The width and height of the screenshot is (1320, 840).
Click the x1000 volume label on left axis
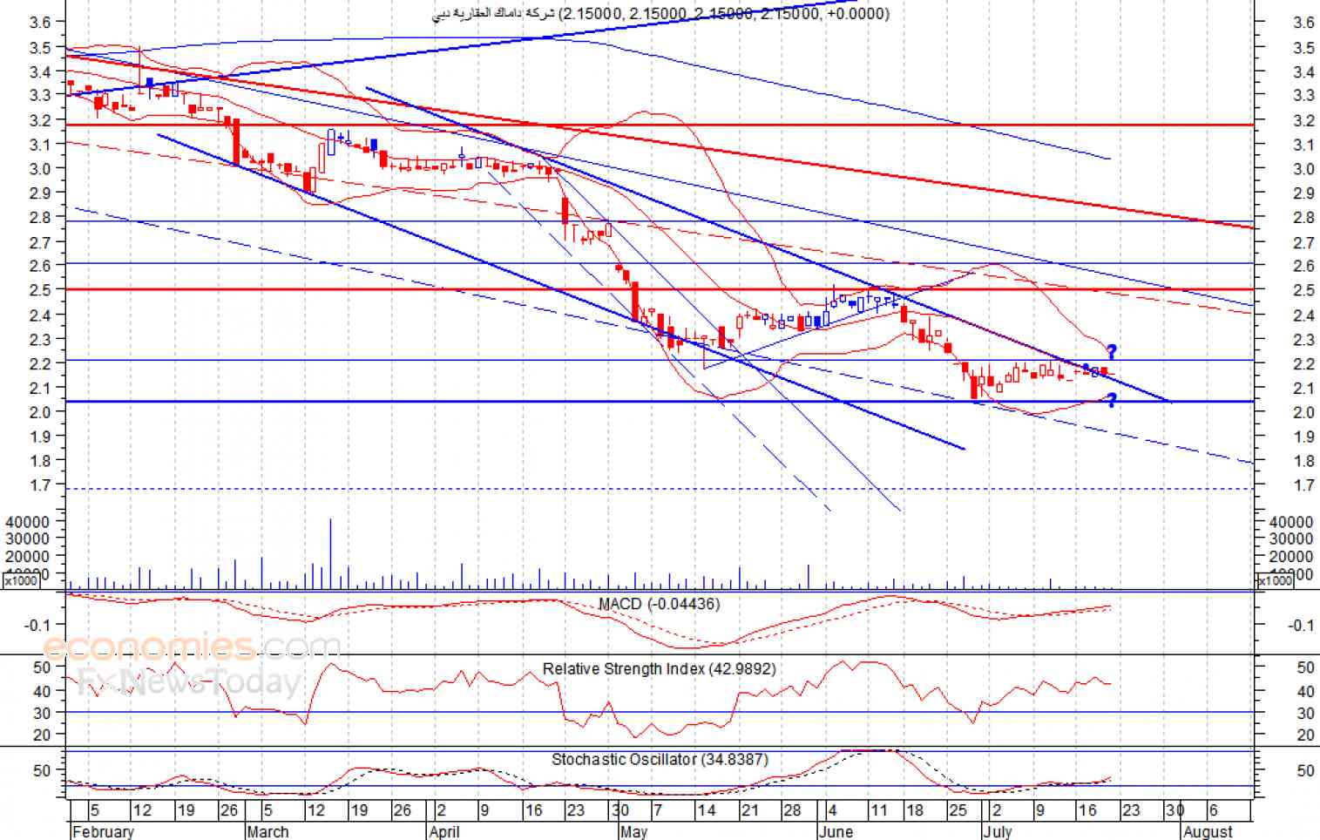click(21, 580)
